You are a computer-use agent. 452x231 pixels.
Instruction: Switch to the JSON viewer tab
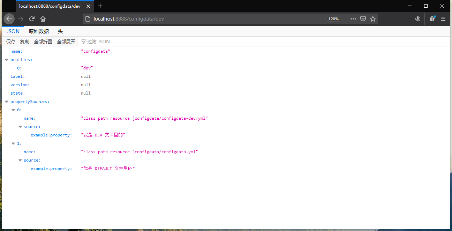tap(13, 31)
